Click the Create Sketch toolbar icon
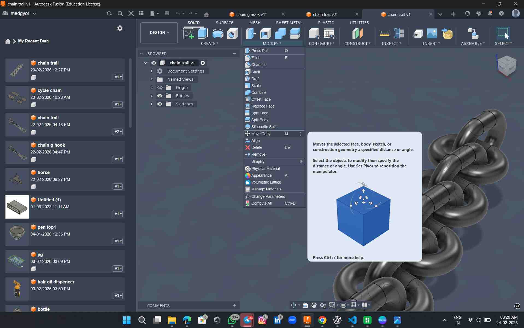The image size is (524, 328). (189, 34)
